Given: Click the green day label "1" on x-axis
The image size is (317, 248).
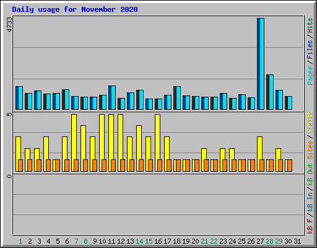Looking at the screenshot, I should [x=20, y=241].
